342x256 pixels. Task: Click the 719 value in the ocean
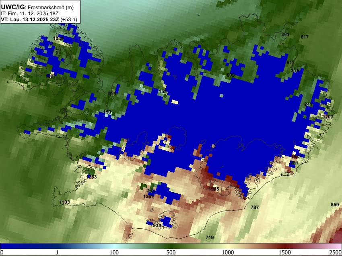click(210, 238)
